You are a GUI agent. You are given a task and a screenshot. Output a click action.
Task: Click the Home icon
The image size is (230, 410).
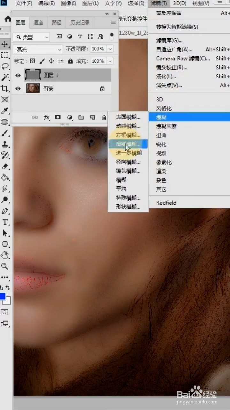coord(7,19)
